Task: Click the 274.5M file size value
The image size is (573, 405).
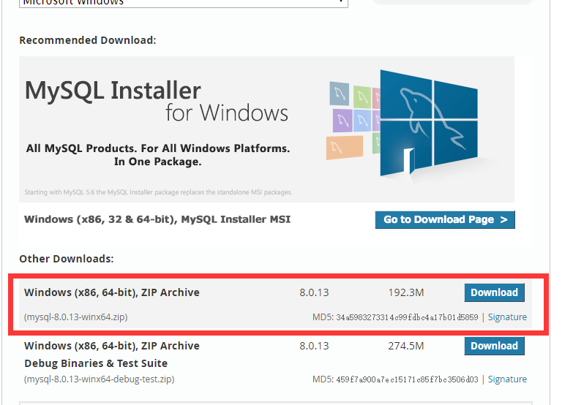Action: tap(406, 346)
